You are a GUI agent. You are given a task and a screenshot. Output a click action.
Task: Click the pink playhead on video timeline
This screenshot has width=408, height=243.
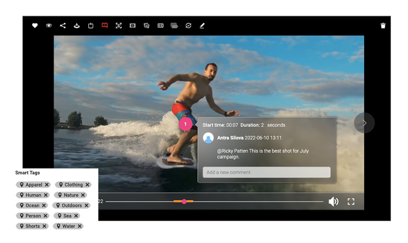pyautogui.click(x=184, y=202)
